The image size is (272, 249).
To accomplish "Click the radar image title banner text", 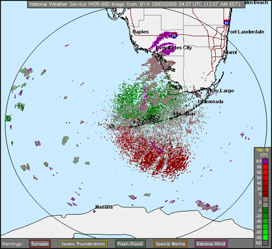I will (135, 4).
